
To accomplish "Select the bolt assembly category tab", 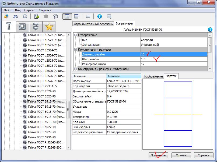I will 36,27.
